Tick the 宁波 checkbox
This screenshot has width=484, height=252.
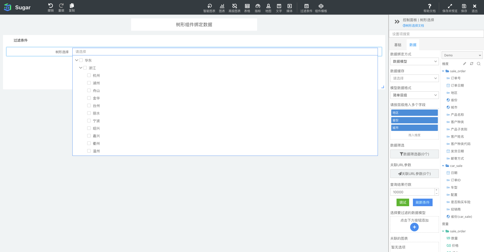coord(89,121)
